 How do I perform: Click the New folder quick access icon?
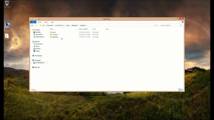click(x=37, y=19)
